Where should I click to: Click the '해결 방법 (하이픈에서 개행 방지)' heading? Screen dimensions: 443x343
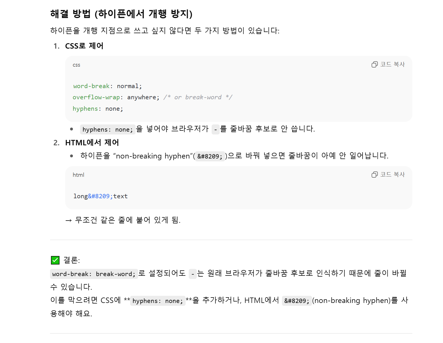click(121, 14)
